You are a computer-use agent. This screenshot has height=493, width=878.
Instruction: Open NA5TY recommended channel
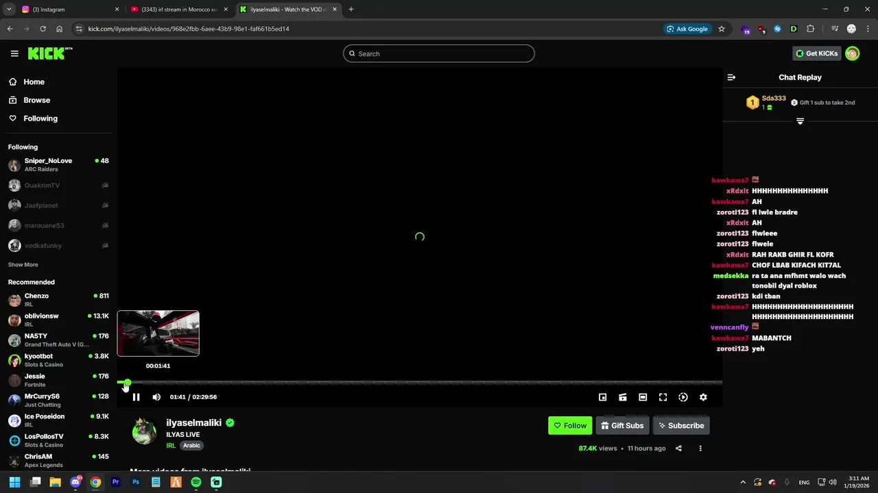(x=58, y=340)
